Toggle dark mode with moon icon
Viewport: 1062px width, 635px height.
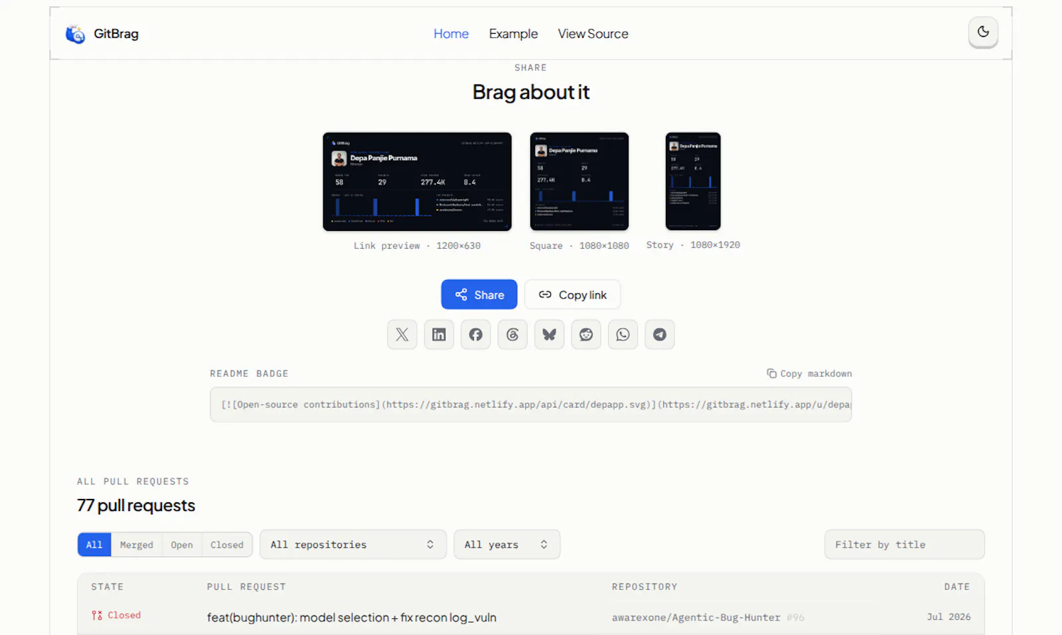click(983, 32)
